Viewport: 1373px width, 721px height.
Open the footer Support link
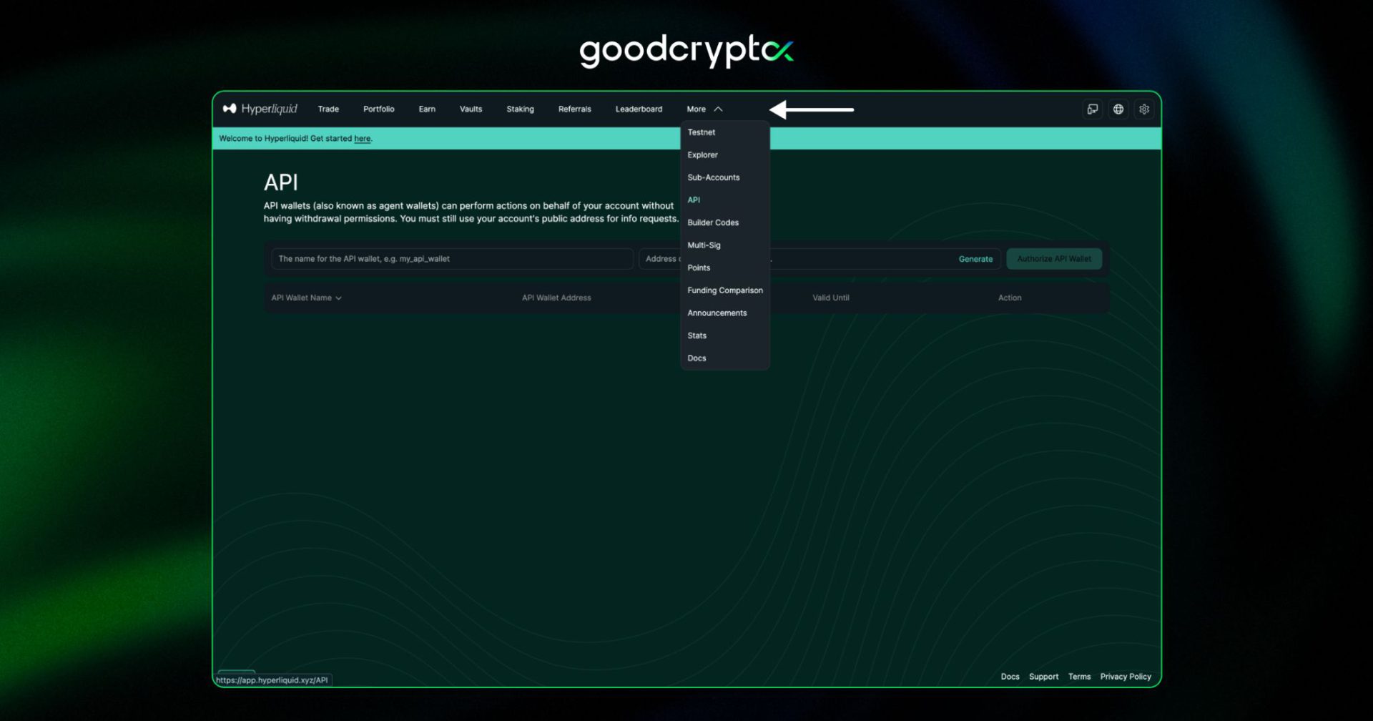pyautogui.click(x=1043, y=677)
